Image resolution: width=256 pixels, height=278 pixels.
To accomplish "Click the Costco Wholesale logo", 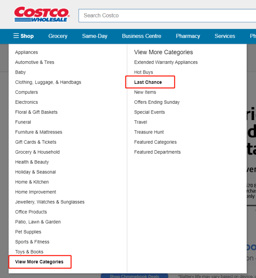I will [x=42, y=14].
